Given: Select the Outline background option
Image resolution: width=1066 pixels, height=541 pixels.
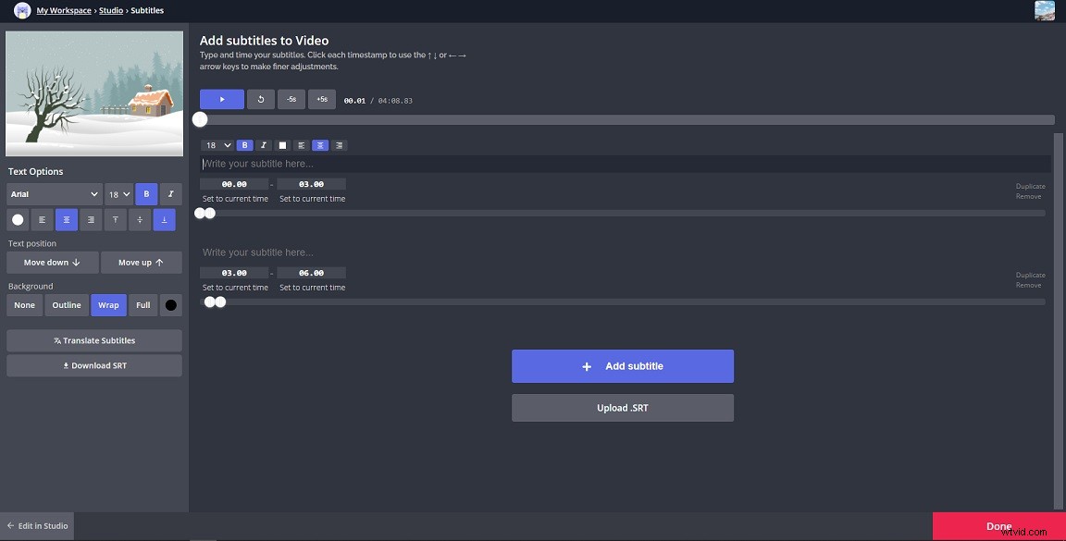Looking at the screenshot, I should click(x=66, y=304).
